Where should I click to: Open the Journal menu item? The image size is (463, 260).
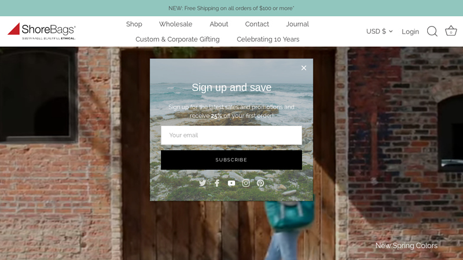coord(297,24)
